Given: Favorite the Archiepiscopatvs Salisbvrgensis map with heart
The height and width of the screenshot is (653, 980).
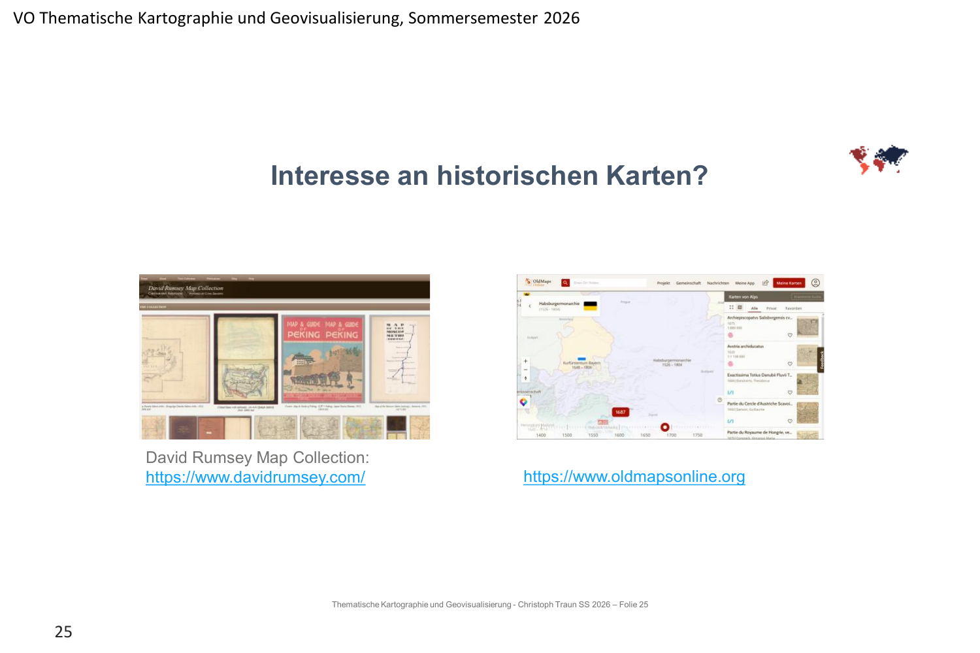Looking at the screenshot, I should click(x=790, y=335).
